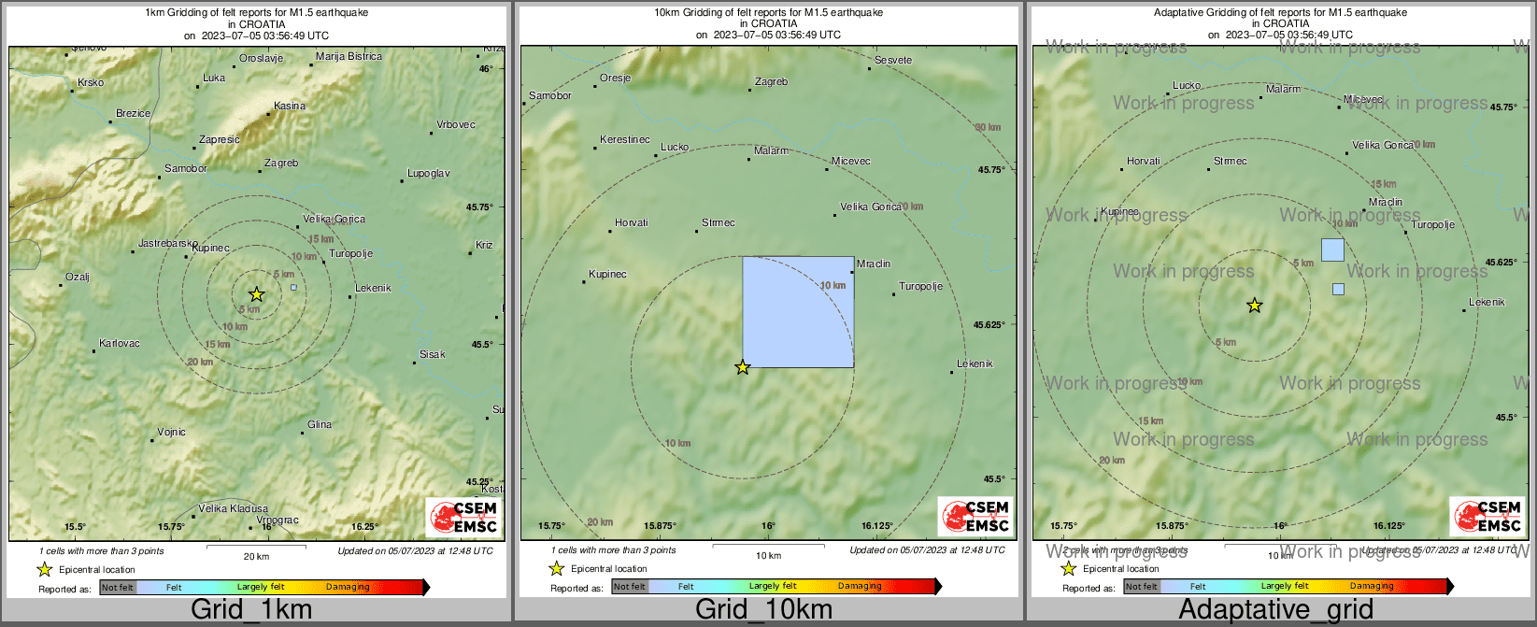Image resolution: width=1537 pixels, height=627 pixels.
Task: Click the legend star icon under the Adaptative_grid map
Action: [1069, 568]
